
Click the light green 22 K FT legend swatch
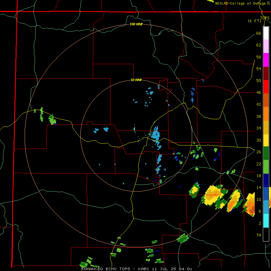coord(266,167)
